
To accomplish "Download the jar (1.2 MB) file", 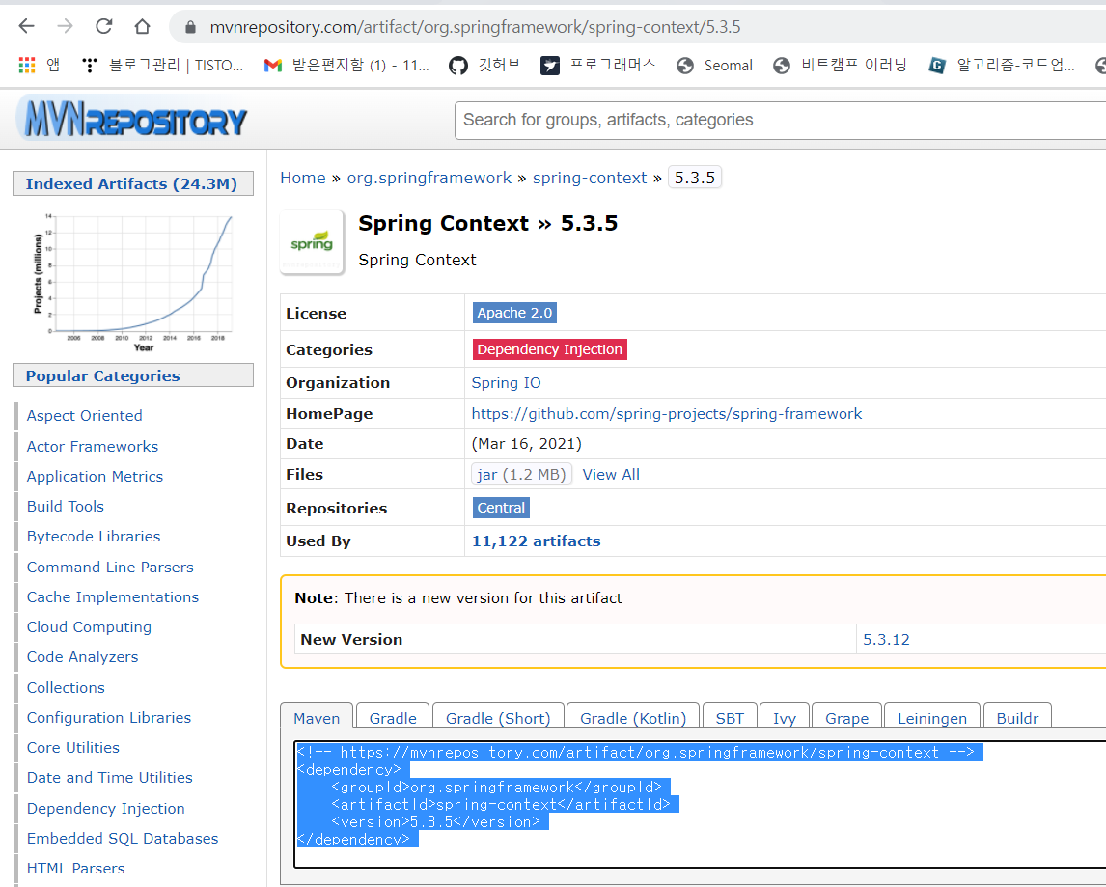I will 521,474.
